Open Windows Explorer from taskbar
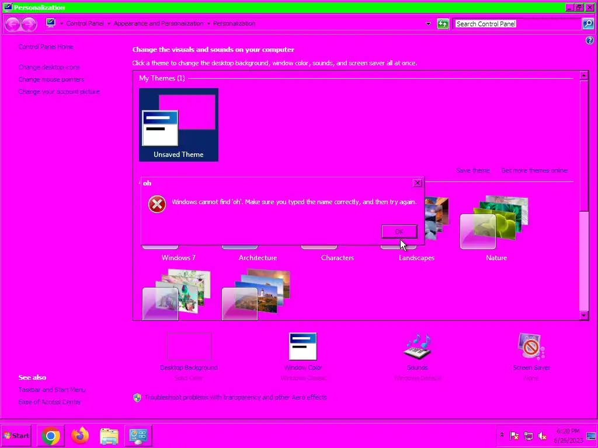Screen dimensions: 598x448 [x=109, y=435]
